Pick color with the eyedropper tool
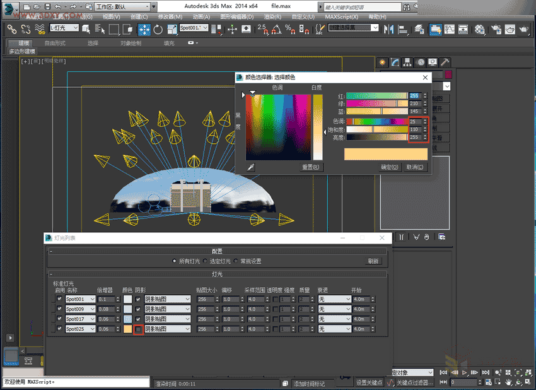The width and height of the screenshot is (536, 390). [x=251, y=167]
